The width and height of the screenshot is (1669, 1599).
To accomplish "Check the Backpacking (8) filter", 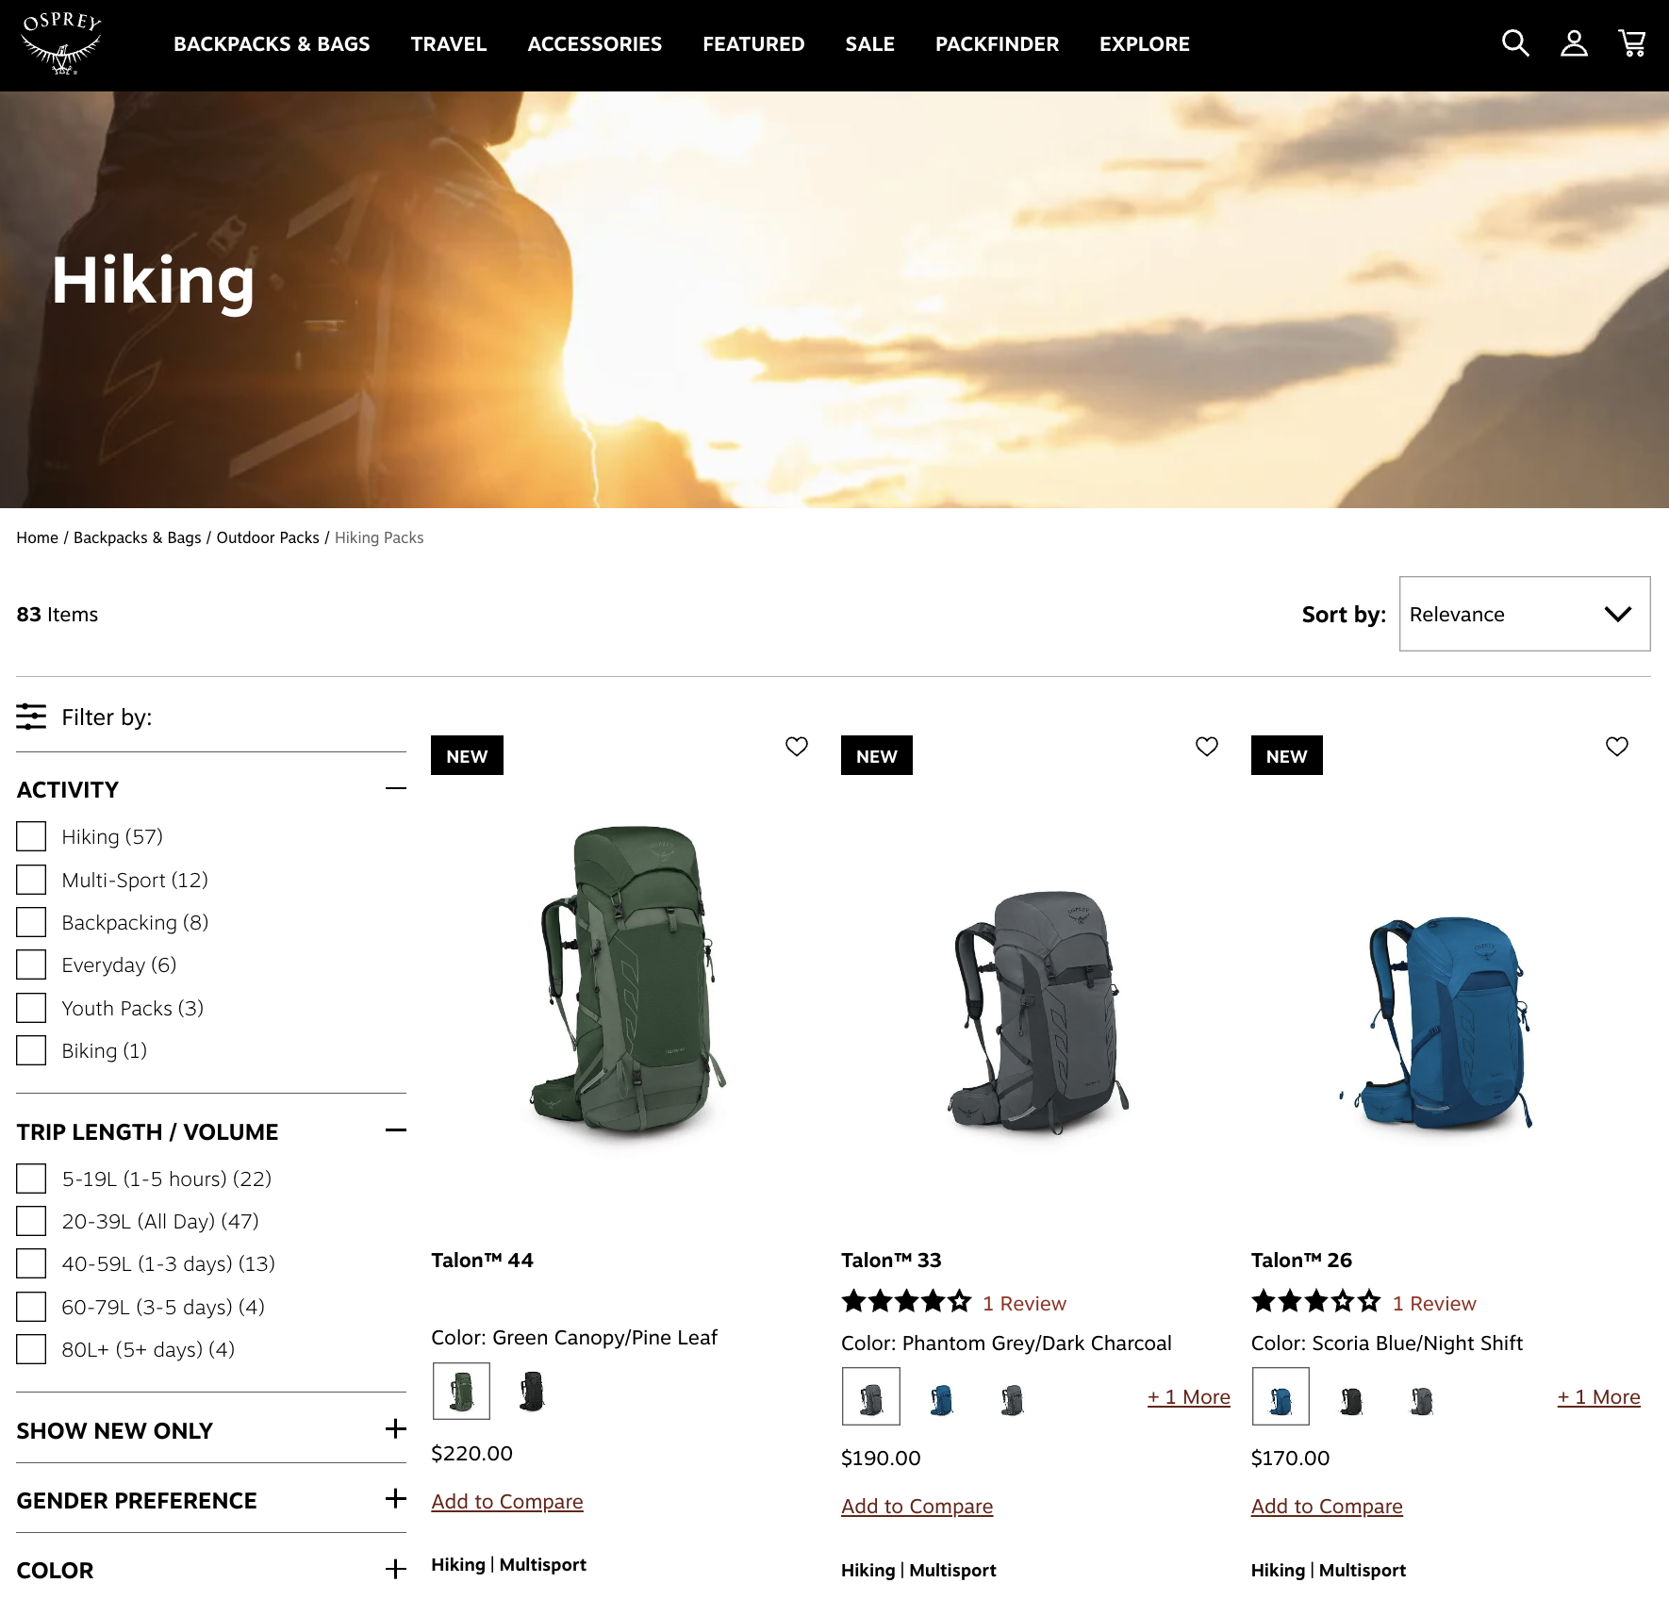I will click(x=31, y=922).
